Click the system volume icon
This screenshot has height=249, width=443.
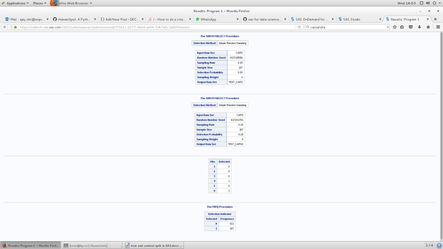click(x=428, y=3)
